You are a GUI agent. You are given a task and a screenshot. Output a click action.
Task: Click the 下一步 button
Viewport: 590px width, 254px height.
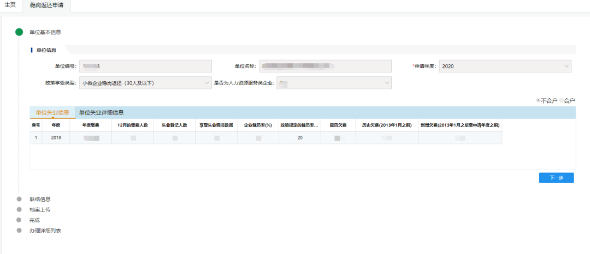coord(556,178)
